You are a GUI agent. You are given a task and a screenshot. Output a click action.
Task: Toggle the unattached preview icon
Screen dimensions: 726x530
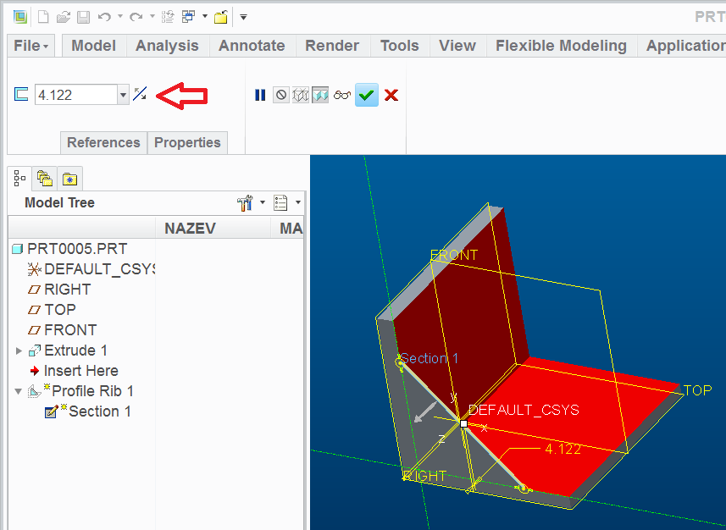pyautogui.click(x=301, y=96)
